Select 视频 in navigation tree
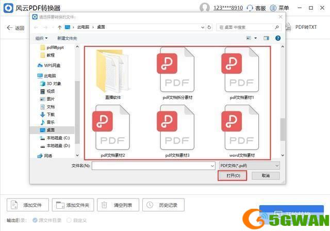This screenshot has height=231, width=330. [47, 91]
